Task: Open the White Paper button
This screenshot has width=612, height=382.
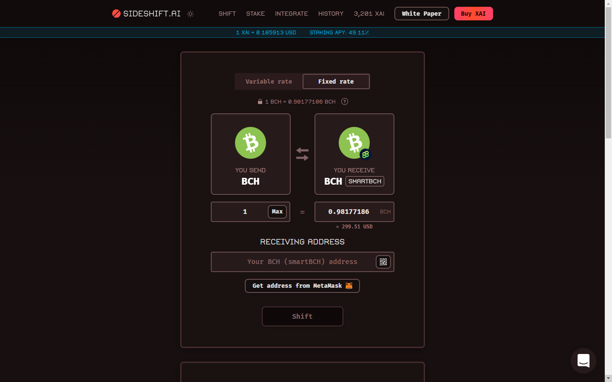Action: point(422,14)
